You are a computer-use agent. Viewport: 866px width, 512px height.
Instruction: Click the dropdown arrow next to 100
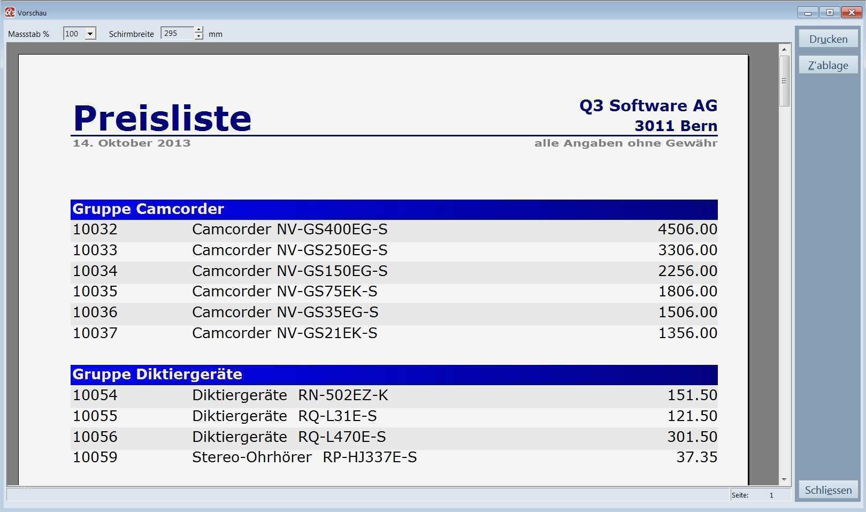(91, 33)
